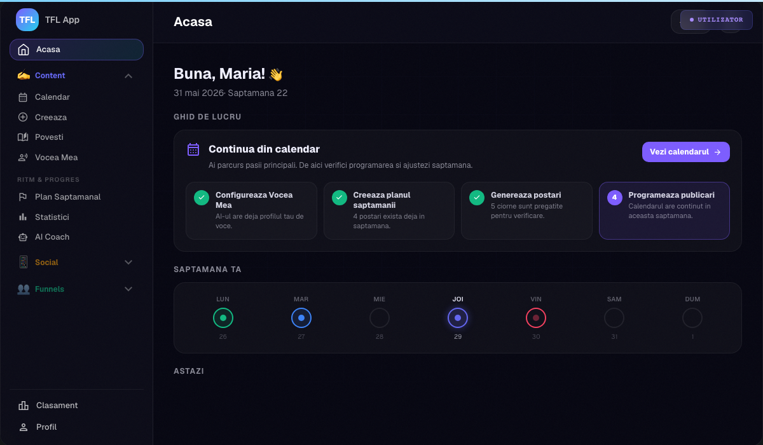Open the Acasa menu item
The width and height of the screenshot is (763, 445).
pyautogui.click(x=76, y=50)
